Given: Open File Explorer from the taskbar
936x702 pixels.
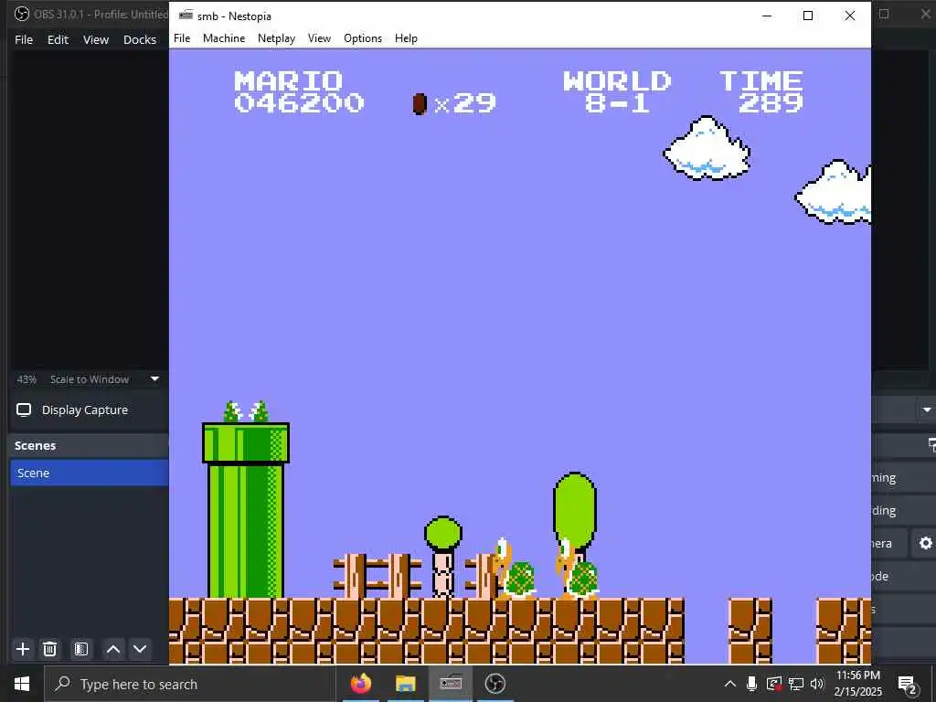Looking at the screenshot, I should tap(405, 684).
